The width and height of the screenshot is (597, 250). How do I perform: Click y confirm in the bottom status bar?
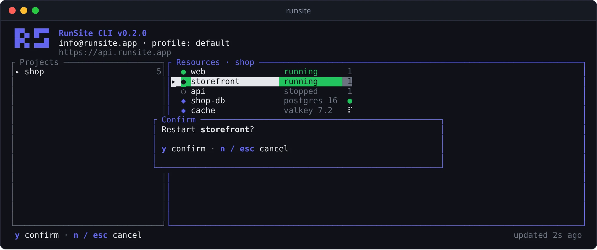[x=37, y=235]
